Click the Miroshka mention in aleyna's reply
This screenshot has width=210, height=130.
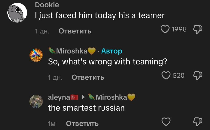[x=112, y=97]
